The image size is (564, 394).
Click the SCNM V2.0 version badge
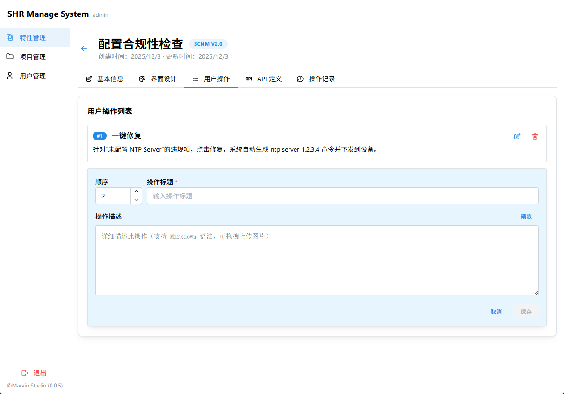(208, 44)
